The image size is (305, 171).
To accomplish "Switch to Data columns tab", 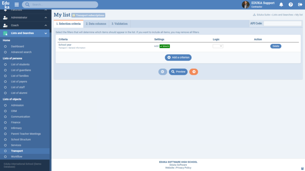I will (96, 24).
